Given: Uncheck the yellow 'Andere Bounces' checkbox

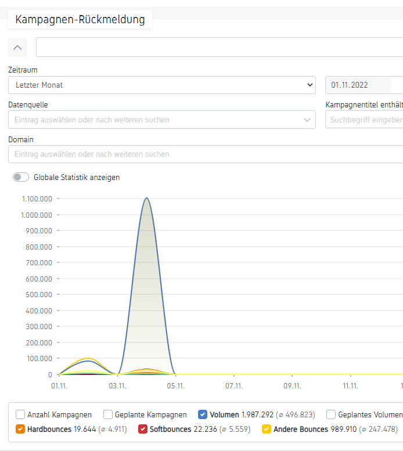Looking at the screenshot, I should [x=267, y=429].
